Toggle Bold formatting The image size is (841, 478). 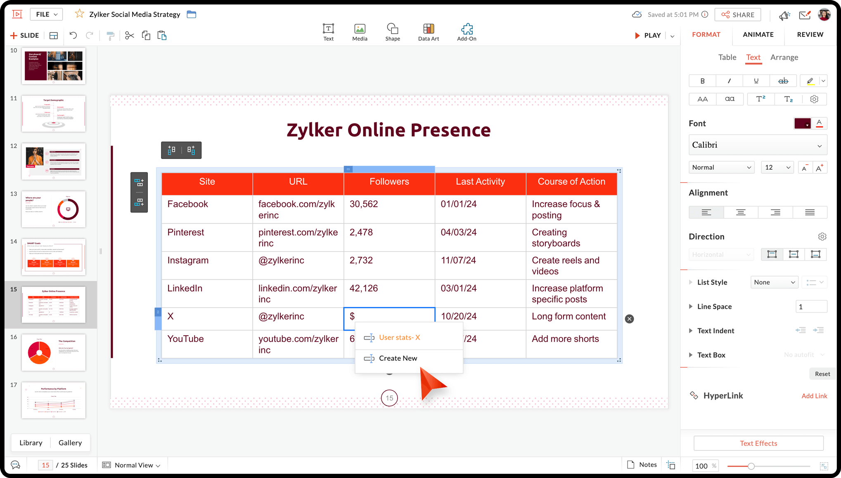[x=702, y=81]
